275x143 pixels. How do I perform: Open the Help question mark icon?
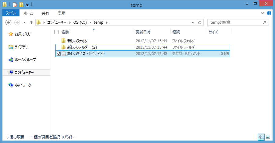tap(269, 13)
